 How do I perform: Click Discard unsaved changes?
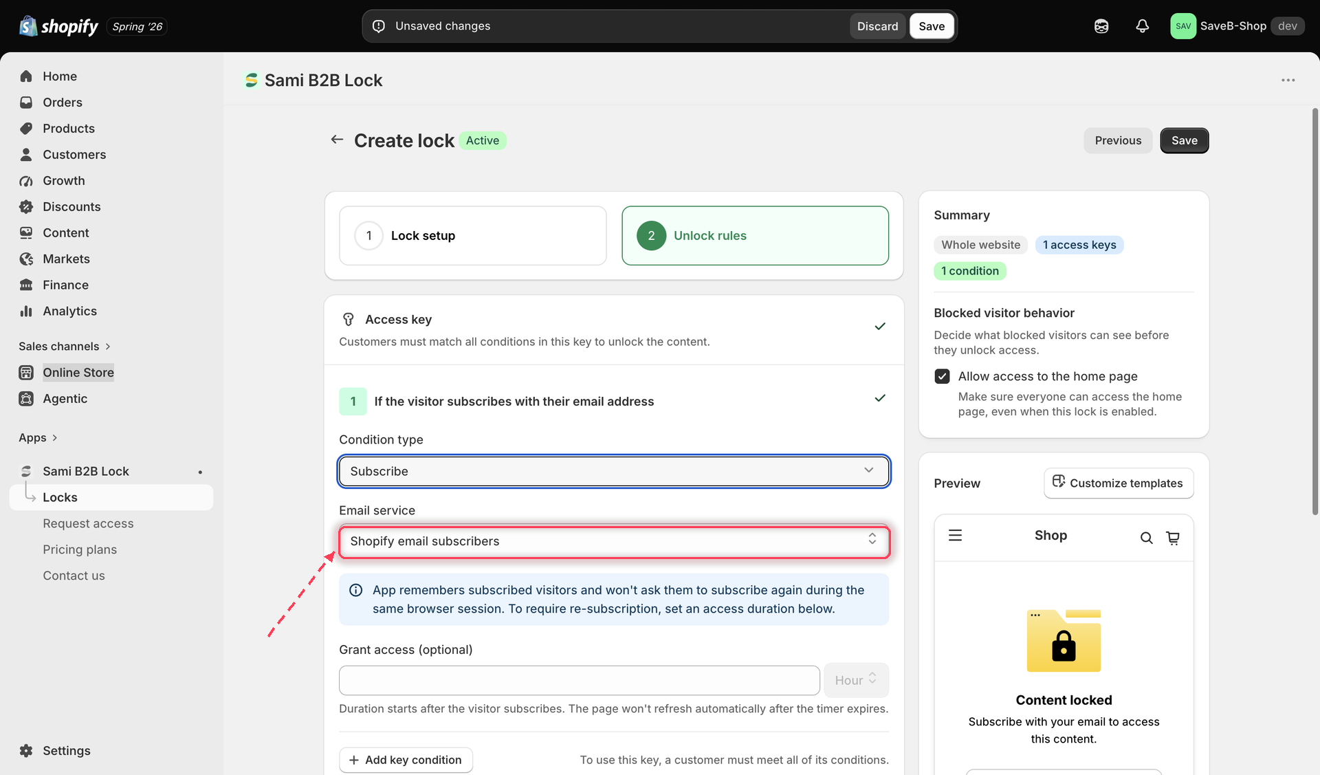(877, 26)
